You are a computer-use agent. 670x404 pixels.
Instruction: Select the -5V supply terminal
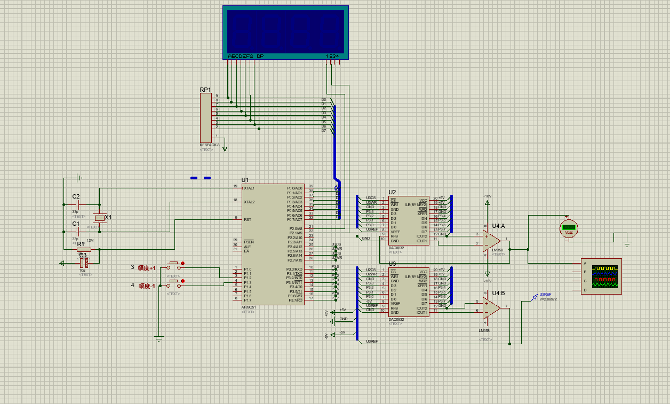tap(332, 335)
